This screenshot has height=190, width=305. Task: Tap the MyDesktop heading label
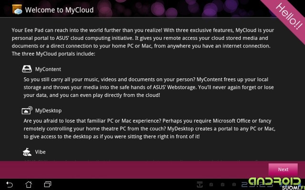click(49, 111)
